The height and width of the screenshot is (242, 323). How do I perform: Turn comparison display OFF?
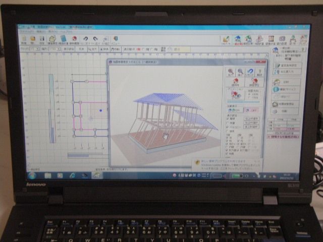[x=251, y=110]
